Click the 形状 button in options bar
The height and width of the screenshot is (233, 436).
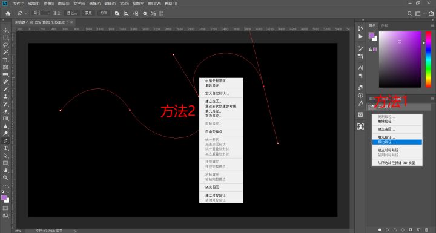[104, 13]
